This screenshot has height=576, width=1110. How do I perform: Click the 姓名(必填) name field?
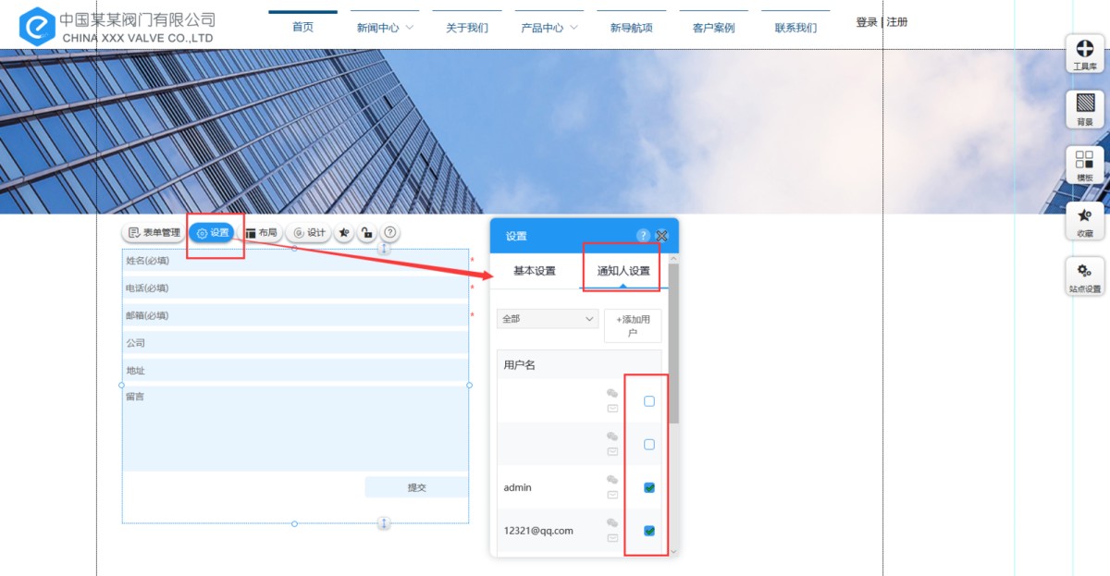coord(295,261)
